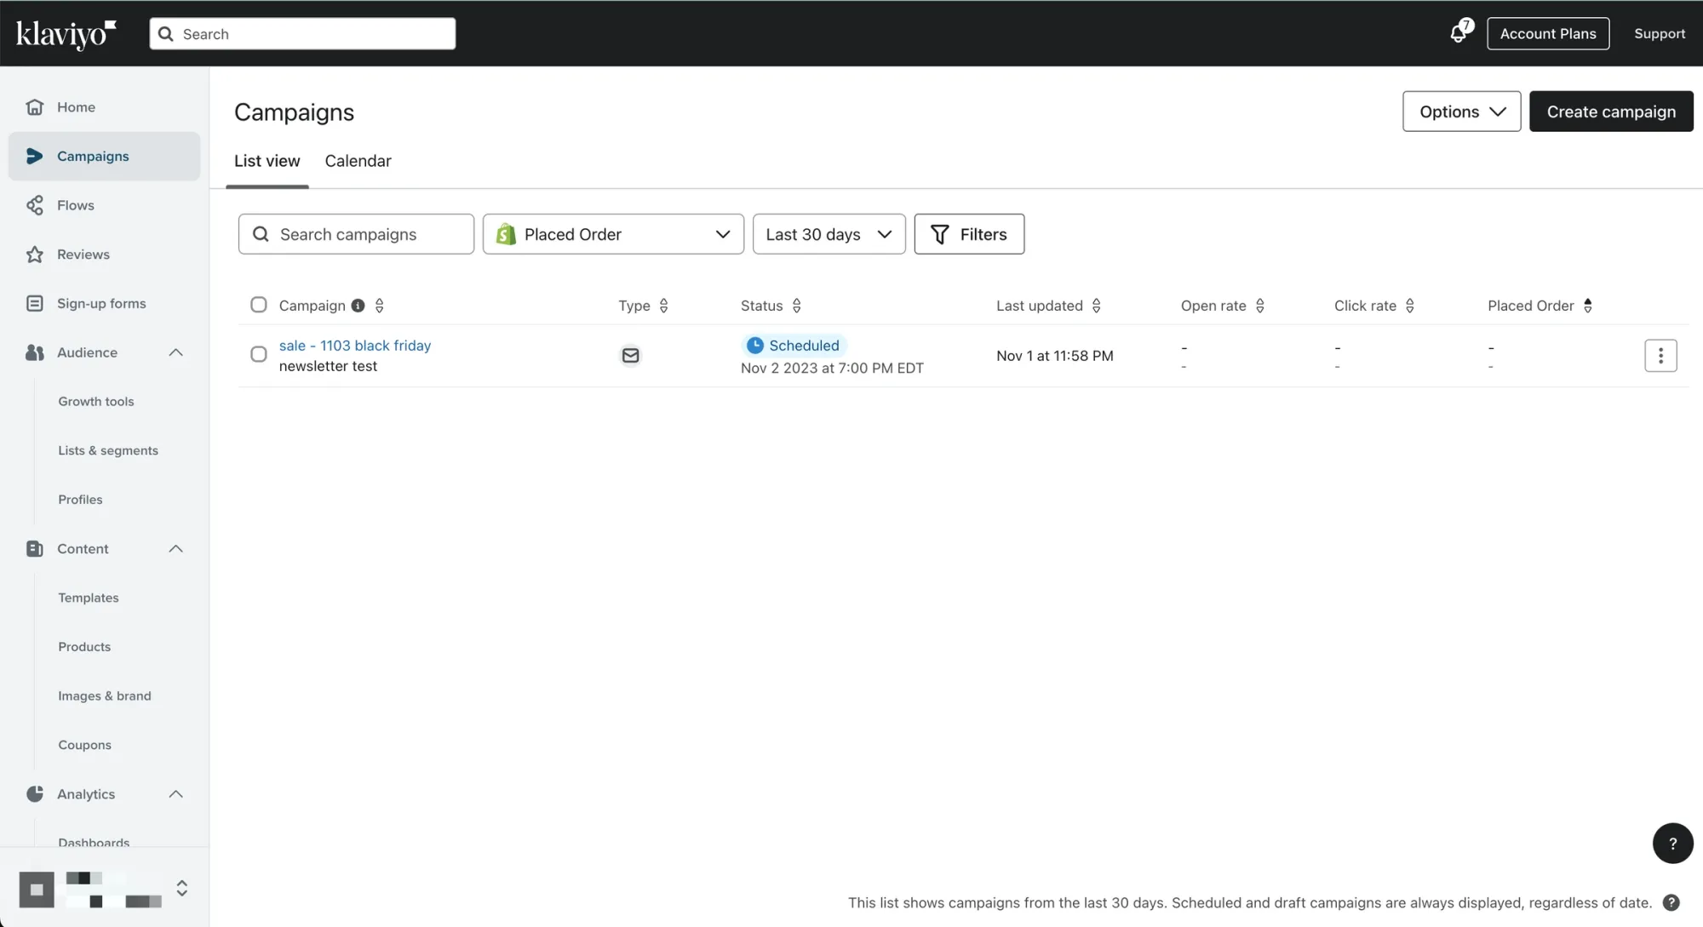Open Reviews in sidebar

[104, 255]
